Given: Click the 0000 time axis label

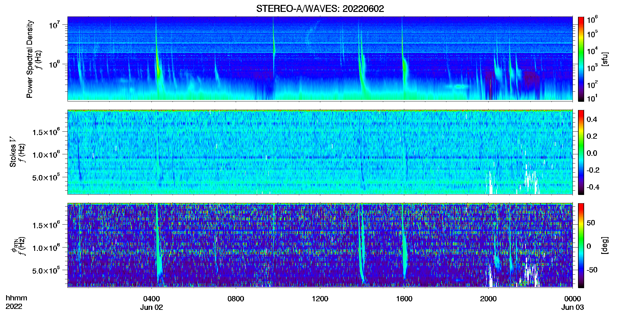Looking at the screenshot, I should click(573, 299).
